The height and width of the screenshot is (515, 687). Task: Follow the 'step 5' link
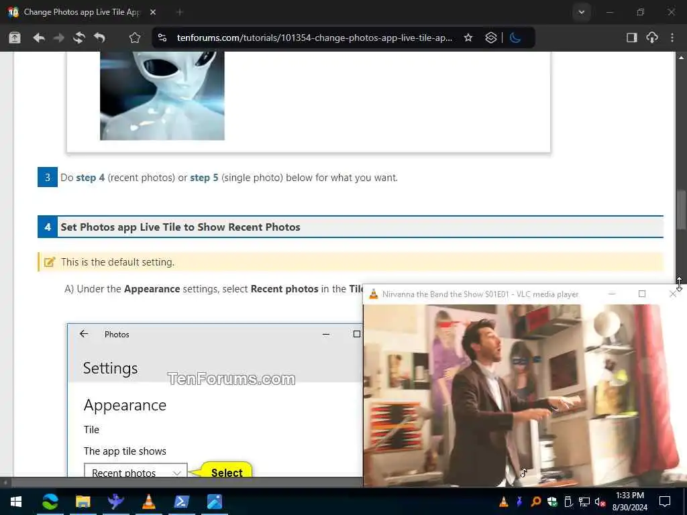pos(204,178)
